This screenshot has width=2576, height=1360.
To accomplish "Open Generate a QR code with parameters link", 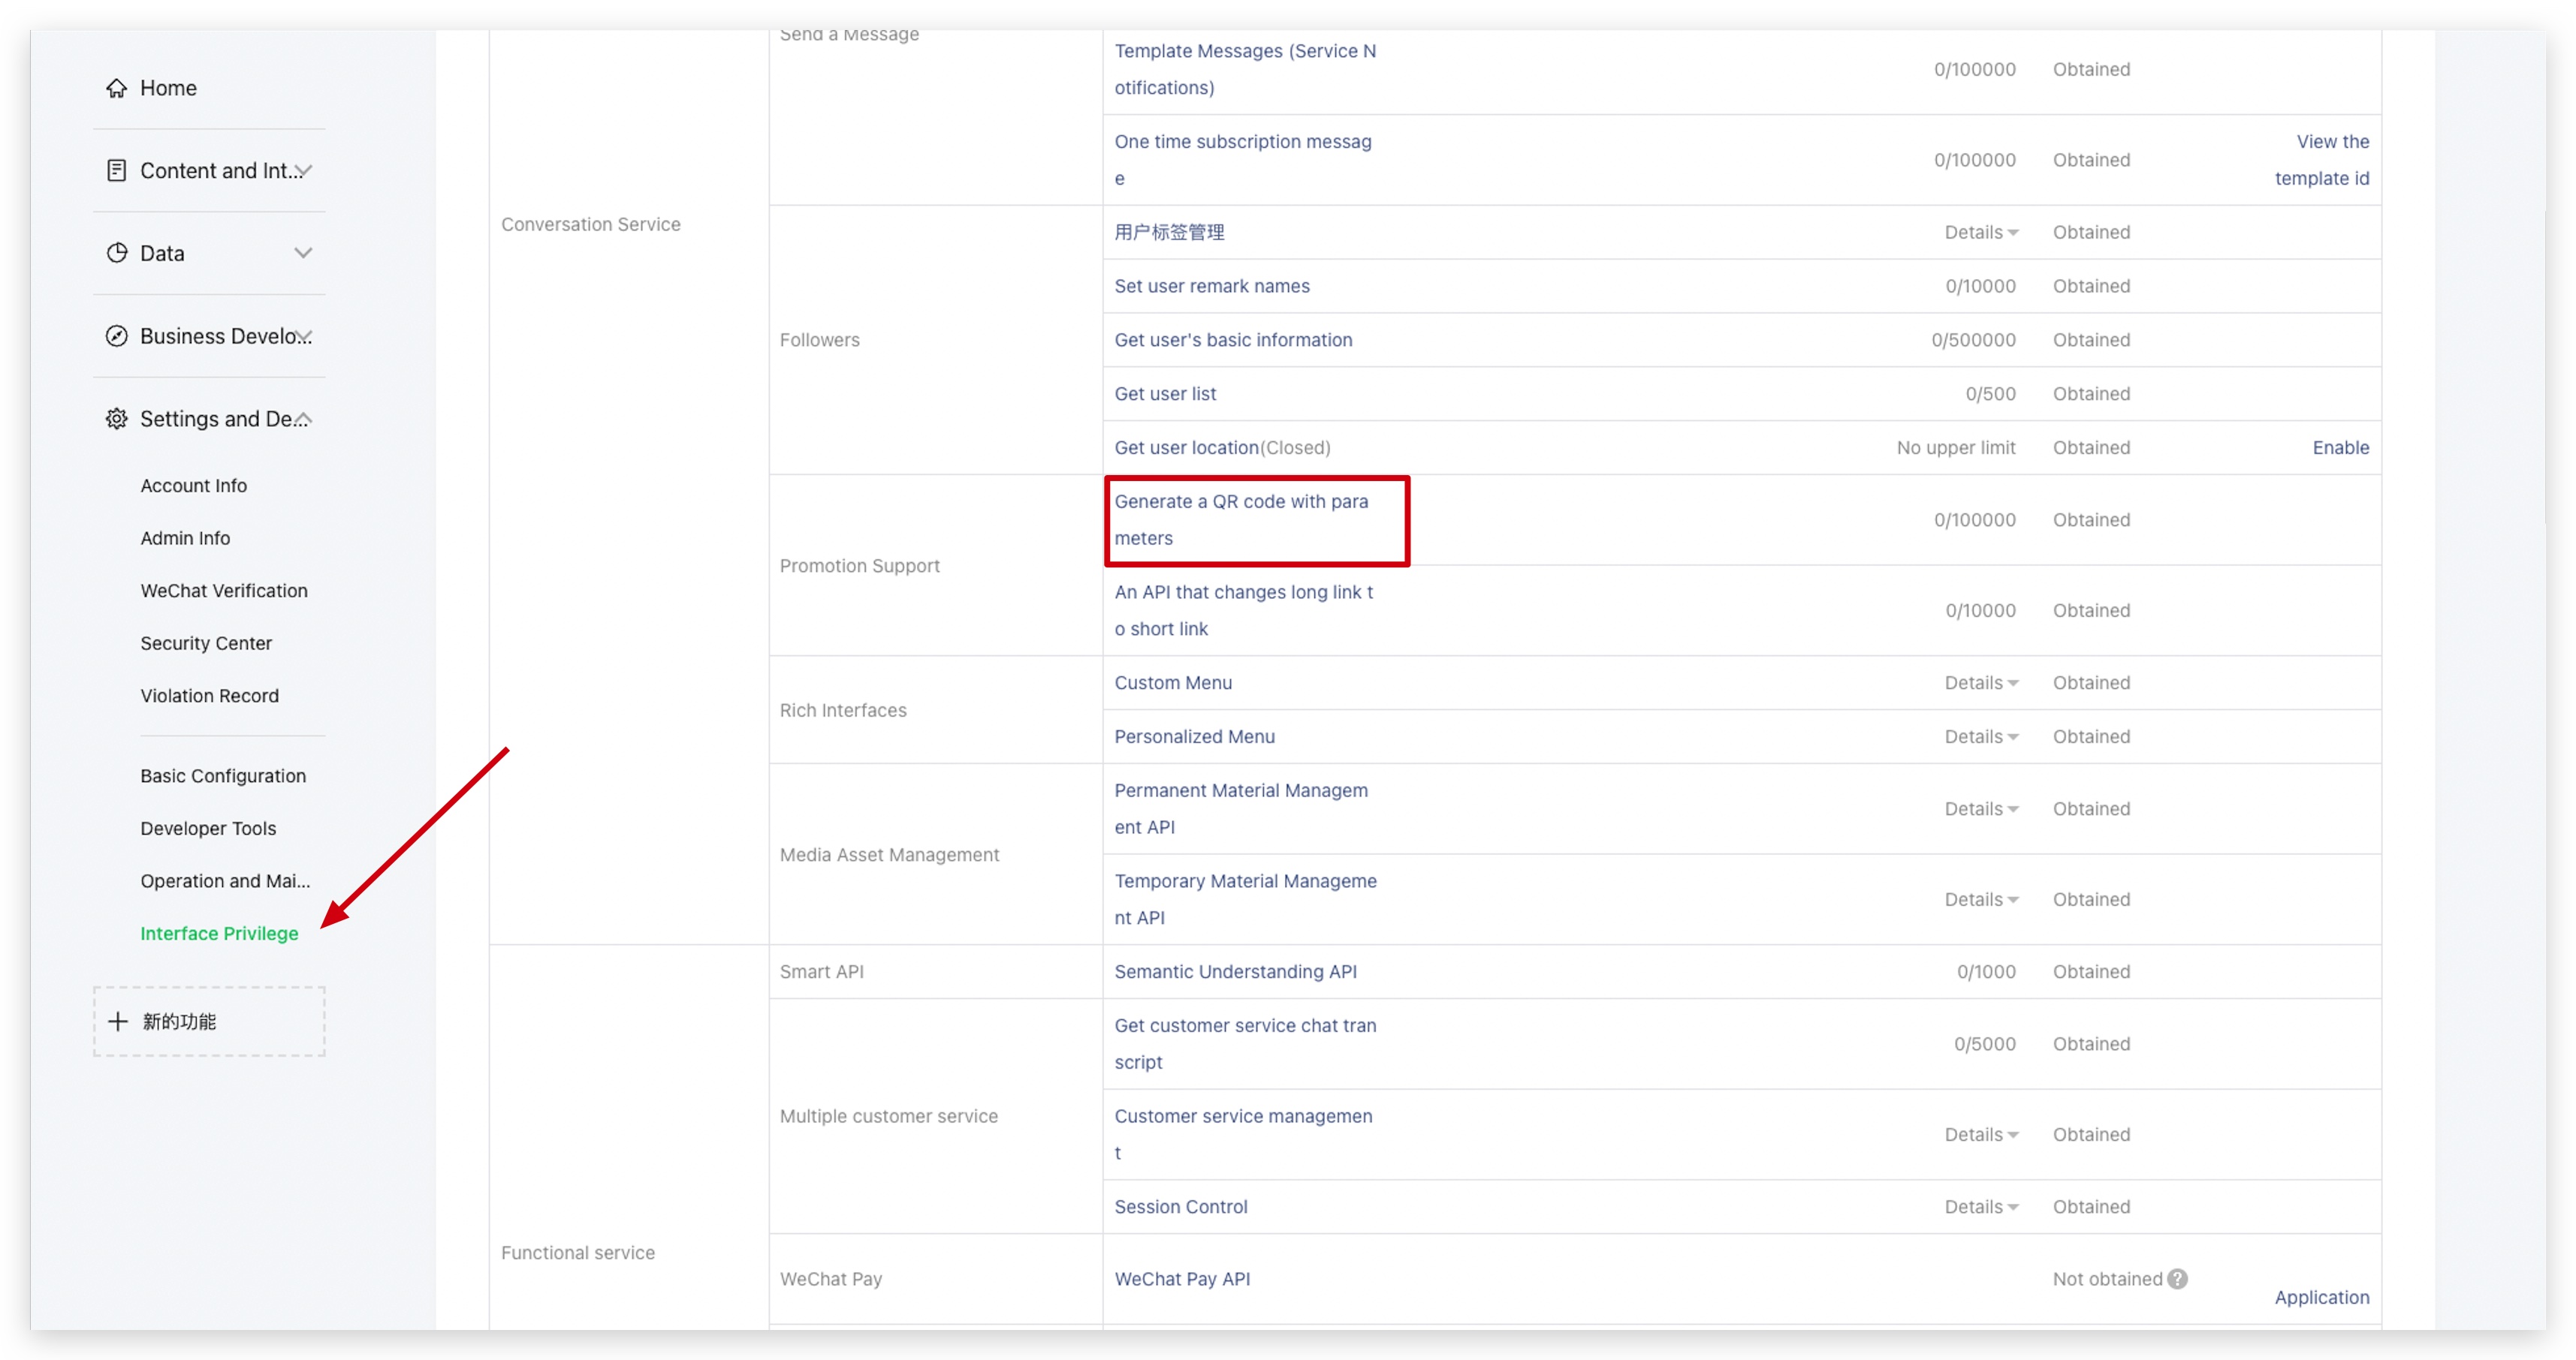I will (1241, 519).
